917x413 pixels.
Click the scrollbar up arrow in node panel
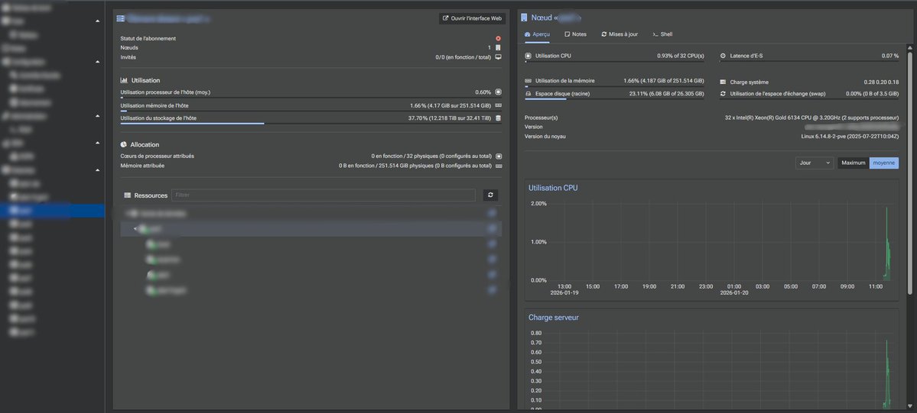click(x=910, y=47)
